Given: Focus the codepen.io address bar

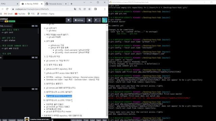Looking at the screenshot, I should [x=43, y=9].
